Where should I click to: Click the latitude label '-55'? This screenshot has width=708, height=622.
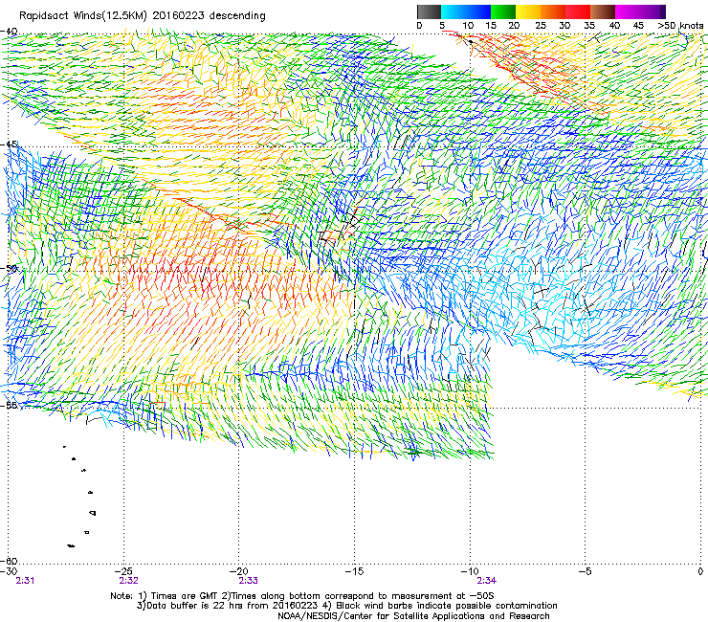pos(9,405)
